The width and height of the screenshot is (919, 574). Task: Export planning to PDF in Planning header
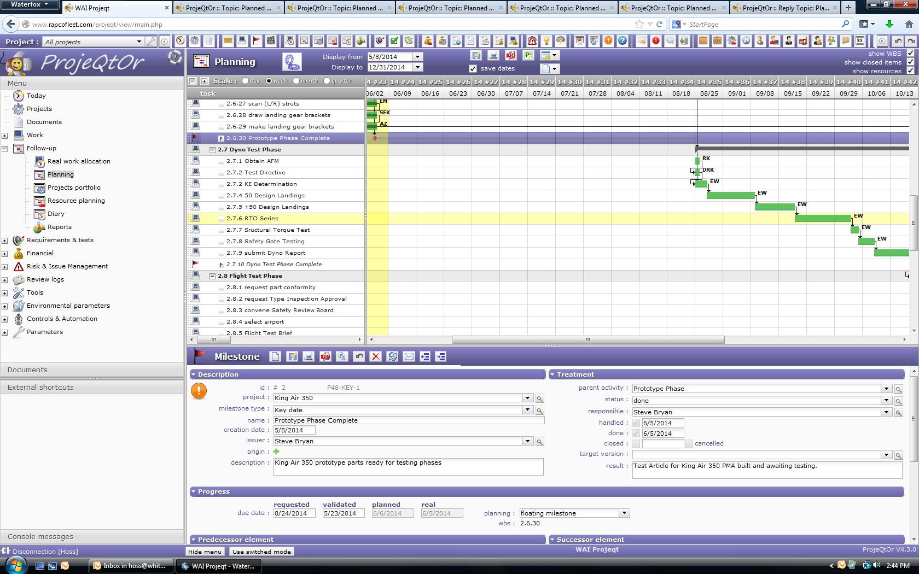tap(510, 55)
